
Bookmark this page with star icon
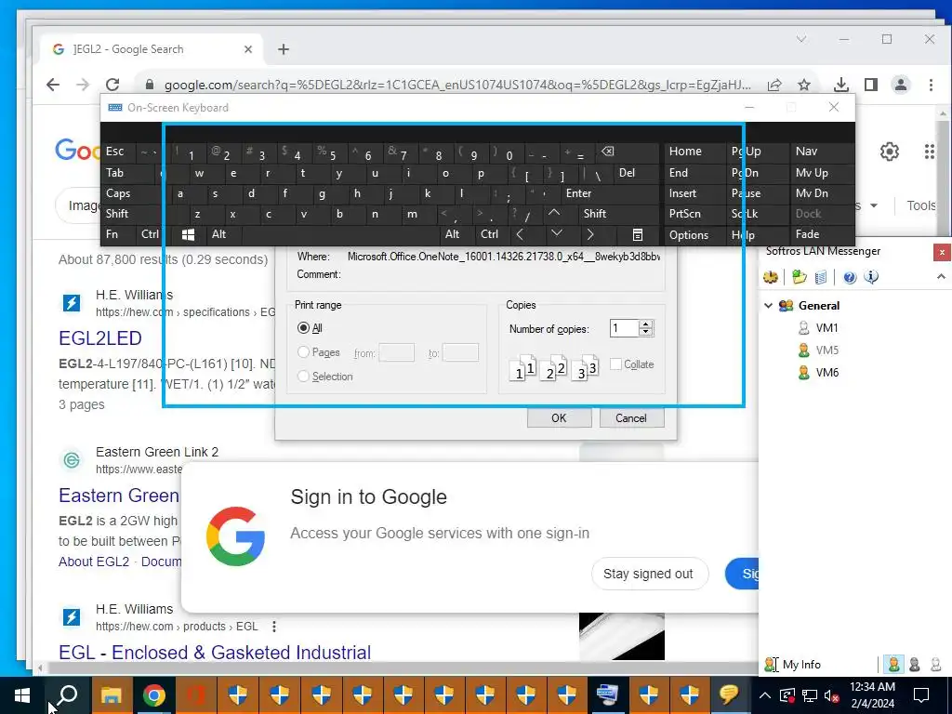(x=804, y=85)
